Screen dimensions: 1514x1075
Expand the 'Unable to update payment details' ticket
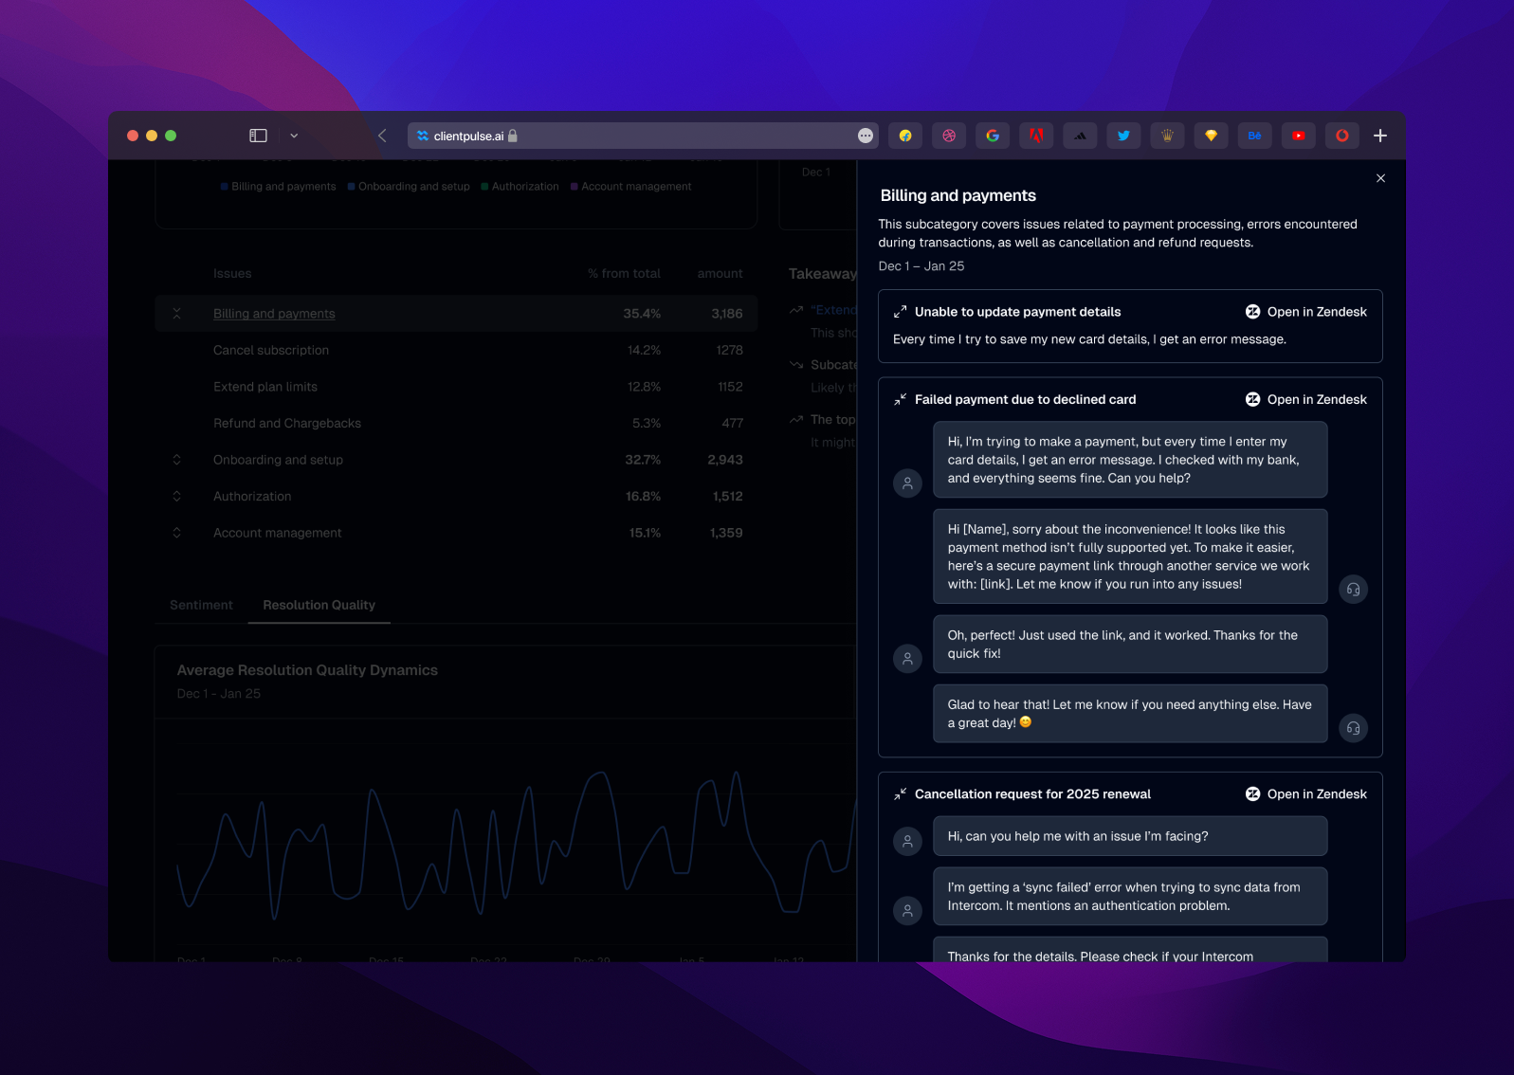[900, 312]
